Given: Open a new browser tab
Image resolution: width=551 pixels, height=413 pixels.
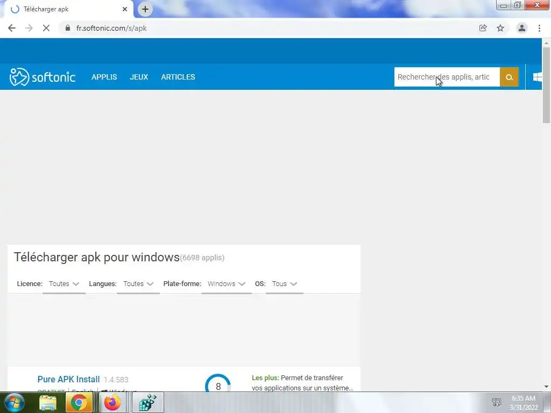Looking at the screenshot, I should click(145, 10).
